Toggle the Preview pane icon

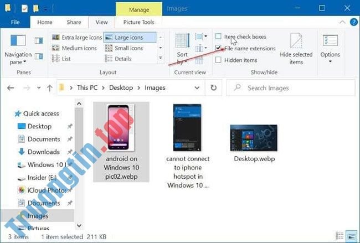pos(39,40)
